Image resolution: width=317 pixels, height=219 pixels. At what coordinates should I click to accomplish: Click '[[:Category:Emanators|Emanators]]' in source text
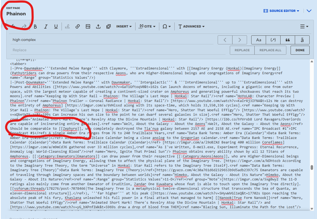coord(65,156)
